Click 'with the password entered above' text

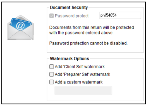(x=82, y=33)
